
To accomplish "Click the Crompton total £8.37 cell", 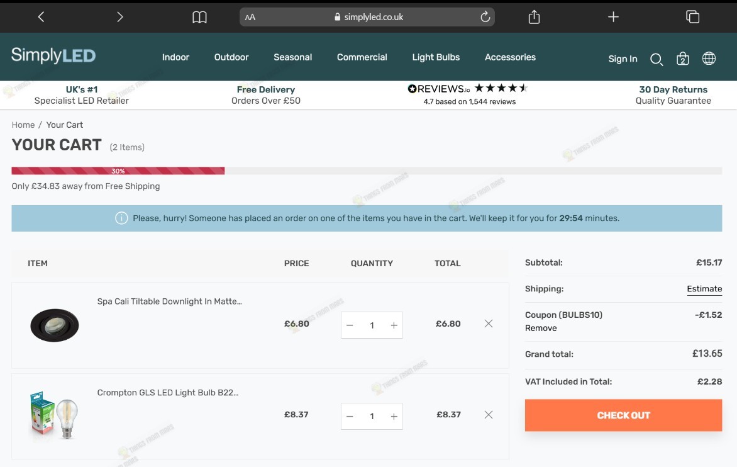I will coord(448,415).
